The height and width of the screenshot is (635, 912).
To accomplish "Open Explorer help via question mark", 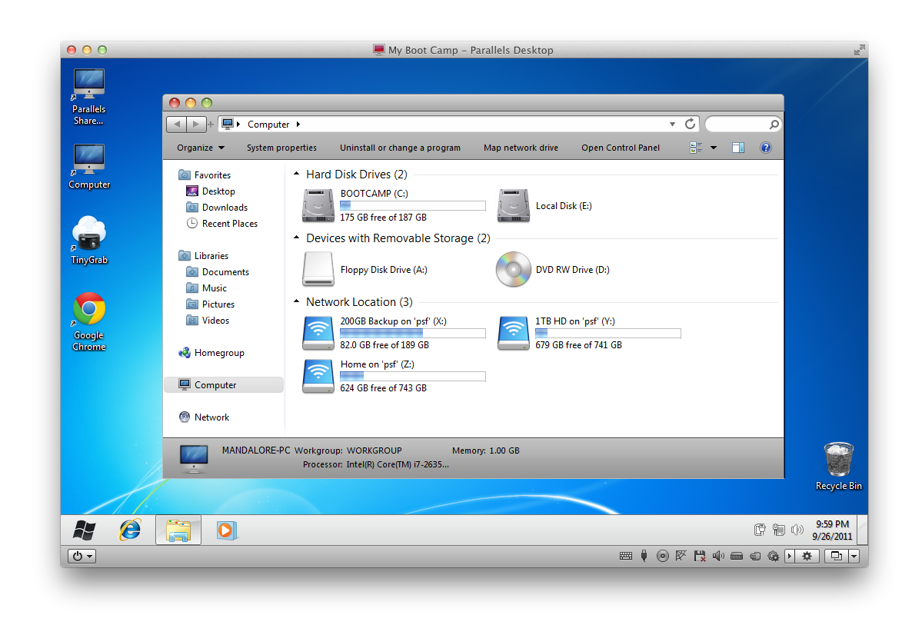I will (x=766, y=148).
